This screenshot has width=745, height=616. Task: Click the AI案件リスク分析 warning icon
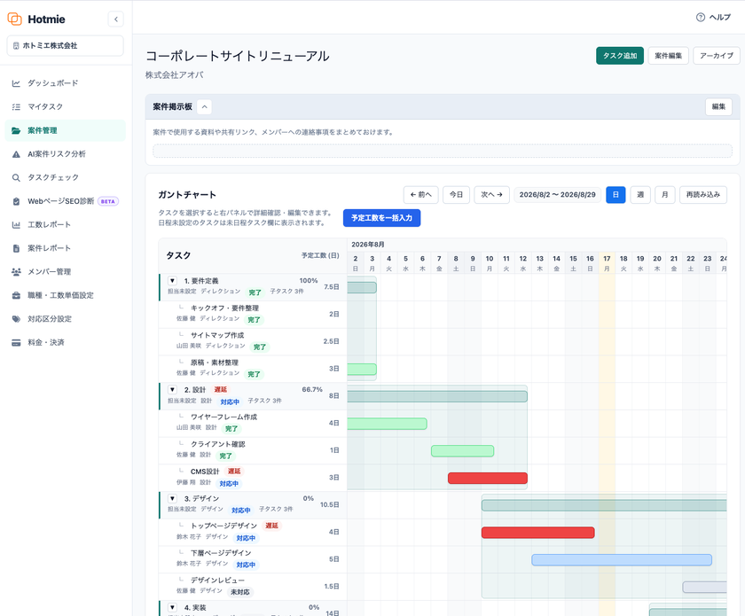pos(16,154)
